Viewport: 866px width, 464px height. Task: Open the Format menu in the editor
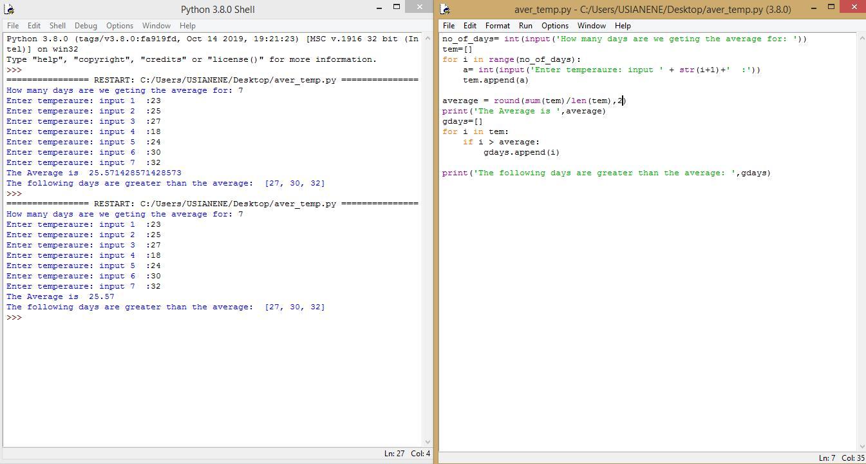[497, 26]
